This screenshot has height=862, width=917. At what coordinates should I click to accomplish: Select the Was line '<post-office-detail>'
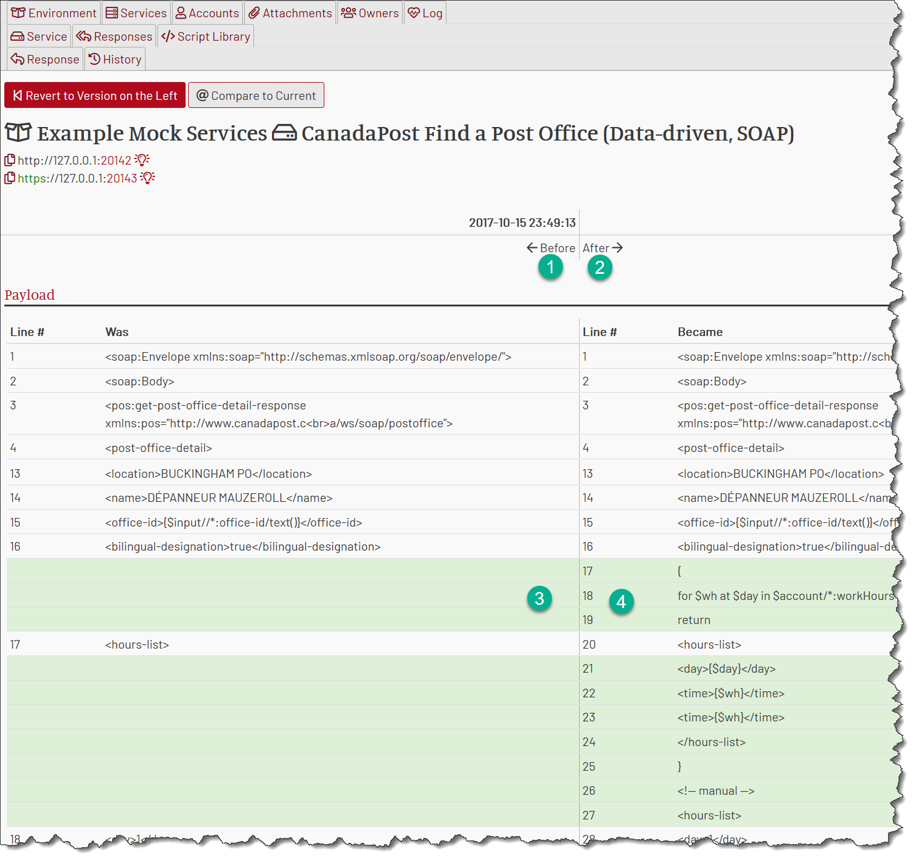[x=158, y=448]
